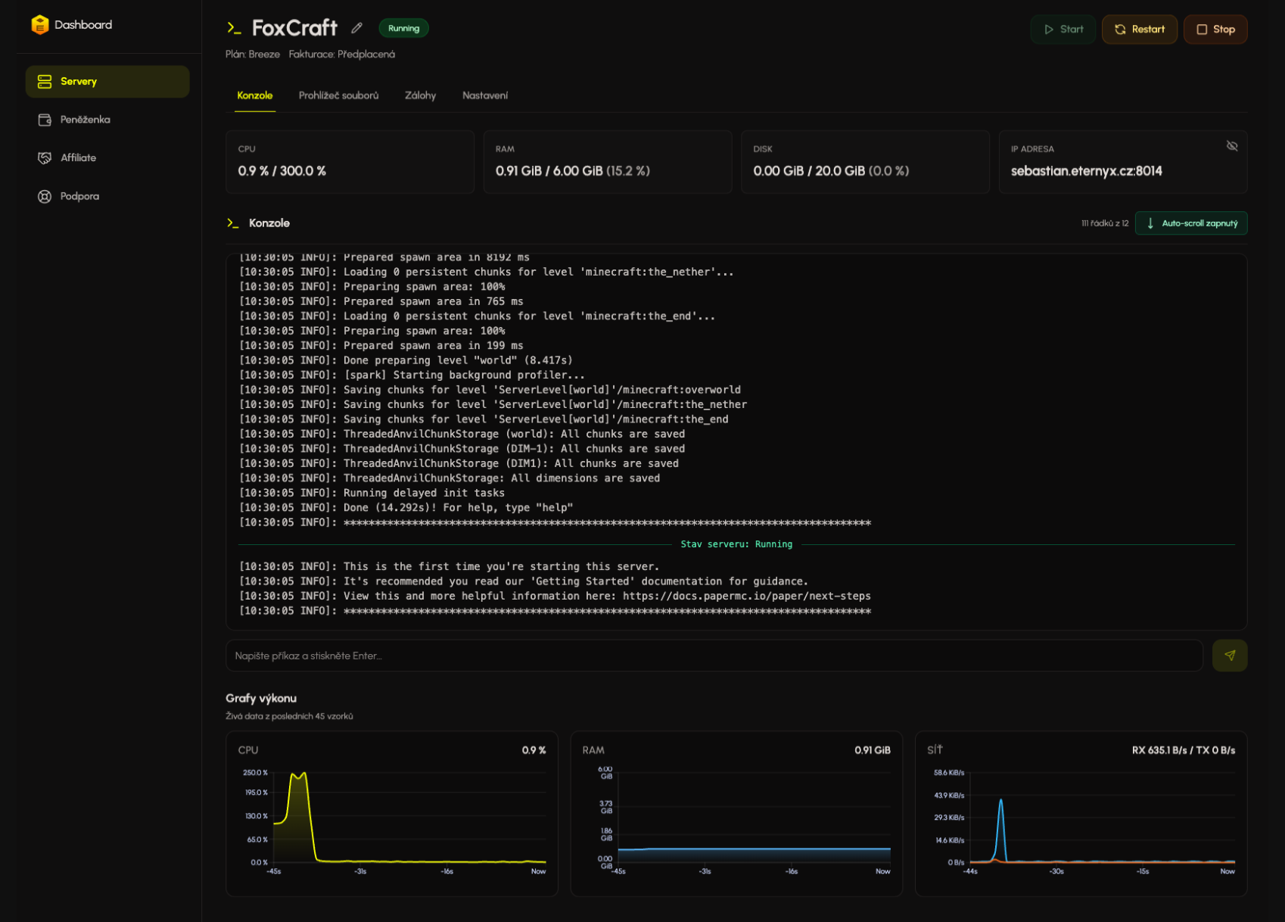Image resolution: width=1285 pixels, height=922 pixels.
Task: Click the '[spark] Starting background profiler' line
Action: (x=412, y=375)
